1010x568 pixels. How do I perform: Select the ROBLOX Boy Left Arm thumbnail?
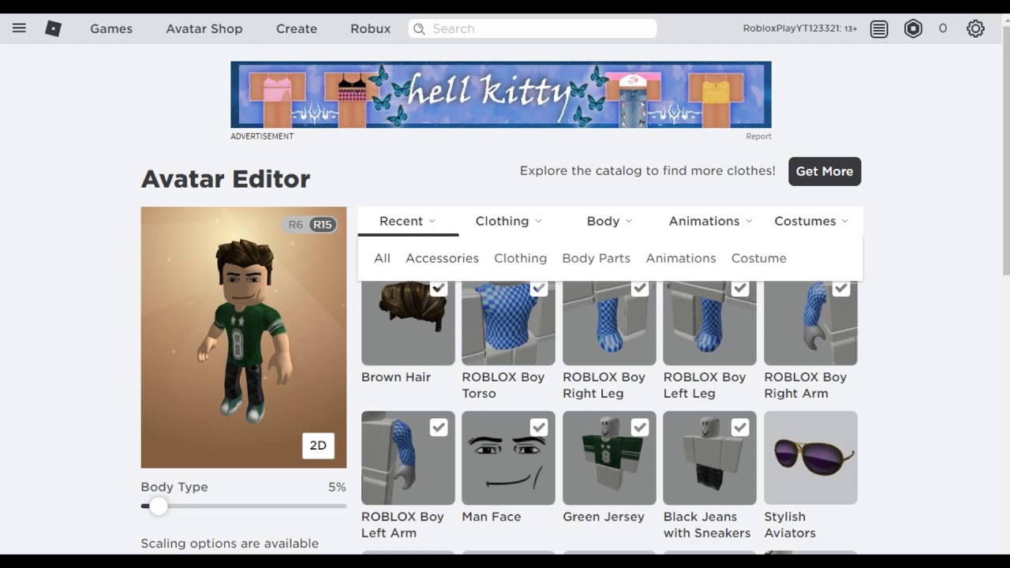coord(408,458)
